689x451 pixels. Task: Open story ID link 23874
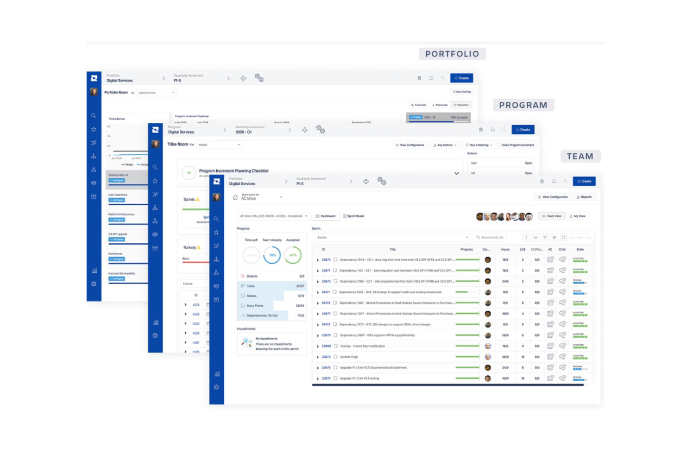326,378
